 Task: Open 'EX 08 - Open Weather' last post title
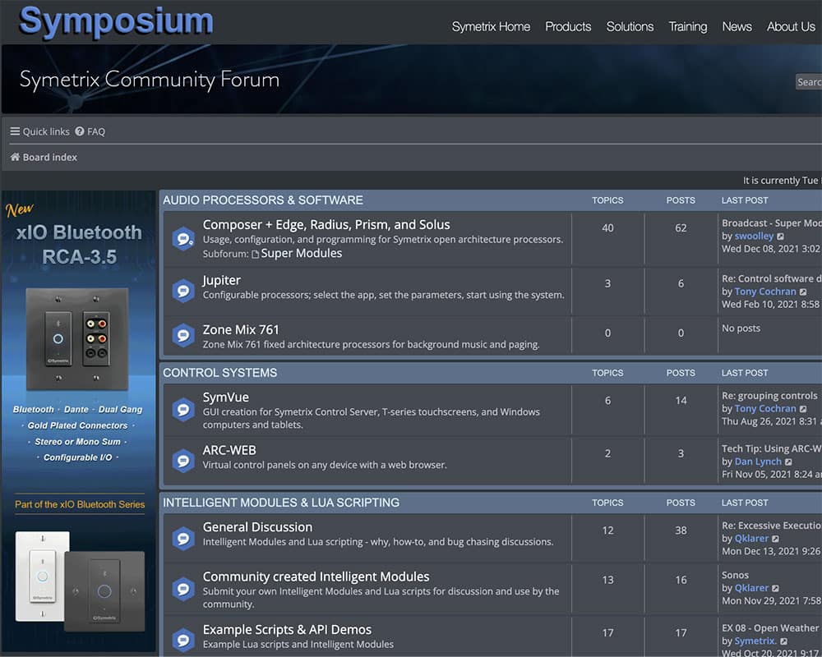(x=771, y=628)
